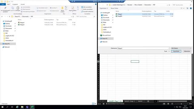Toggle preview pane in import dialog
The width and height of the screenshot is (194, 109).
click(187, 8)
